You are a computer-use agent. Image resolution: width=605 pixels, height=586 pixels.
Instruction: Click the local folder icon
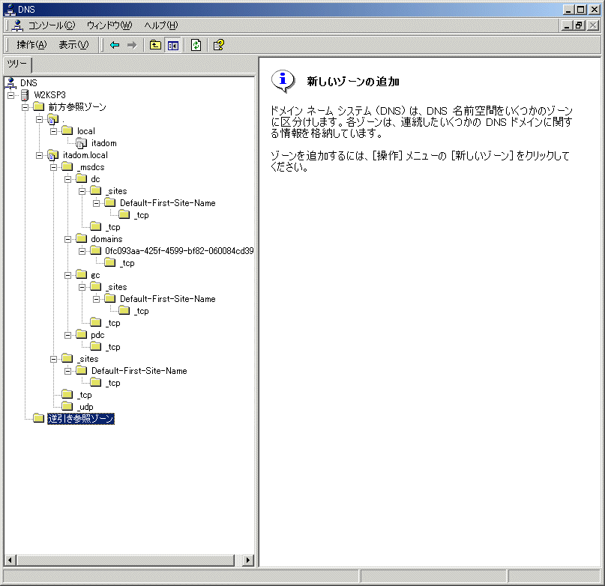coord(67,131)
